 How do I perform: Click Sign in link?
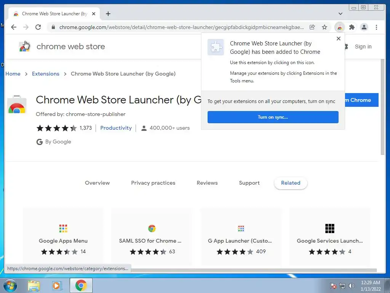coord(363,47)
